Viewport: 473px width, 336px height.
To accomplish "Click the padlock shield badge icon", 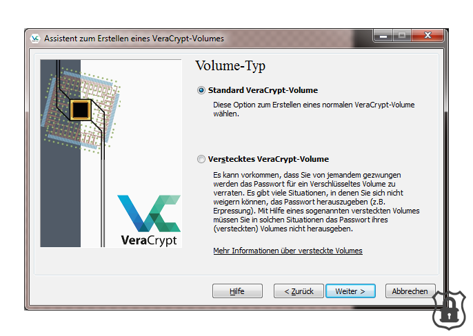I will coord(449,310).
